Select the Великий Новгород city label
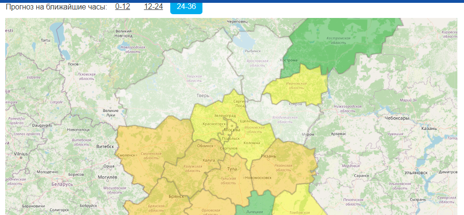The image size is (464, 215). click(x=124, y=34)
